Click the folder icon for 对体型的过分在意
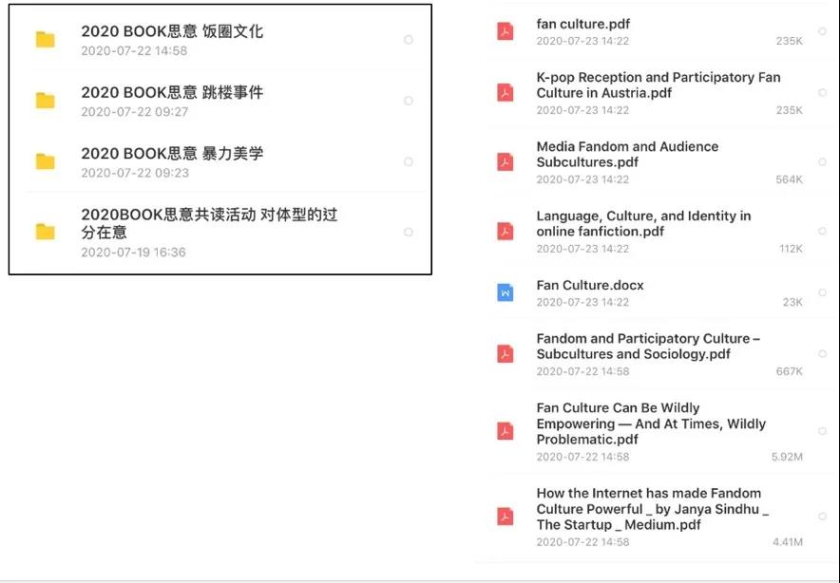This screenshot has width=840, height=583. click(x=45, y=232)
